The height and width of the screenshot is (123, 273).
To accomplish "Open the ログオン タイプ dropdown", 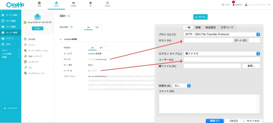I will pyautogui.click(x=222, y=54).
